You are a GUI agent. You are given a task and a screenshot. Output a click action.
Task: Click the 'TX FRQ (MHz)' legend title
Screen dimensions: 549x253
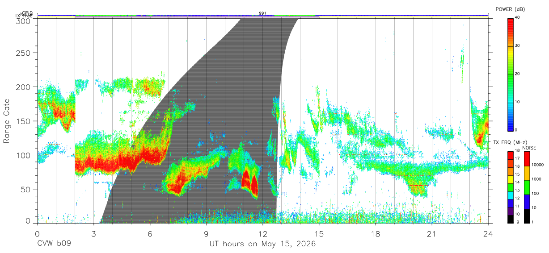[509, 142]
